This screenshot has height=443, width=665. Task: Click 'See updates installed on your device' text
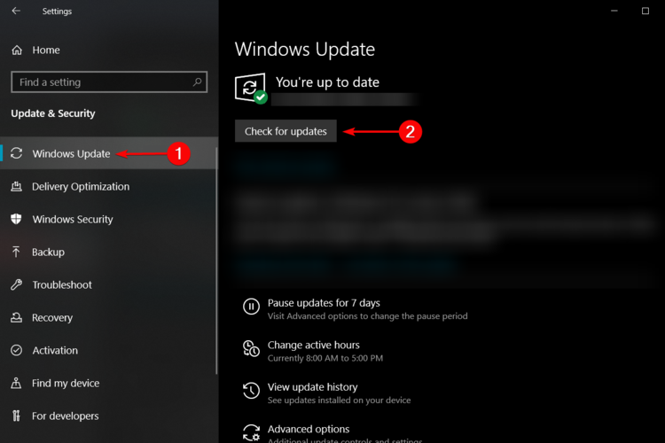339,400
